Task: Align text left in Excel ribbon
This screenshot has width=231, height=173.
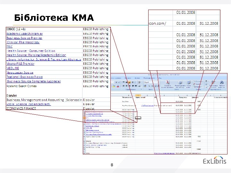Action: pos(124,86)
